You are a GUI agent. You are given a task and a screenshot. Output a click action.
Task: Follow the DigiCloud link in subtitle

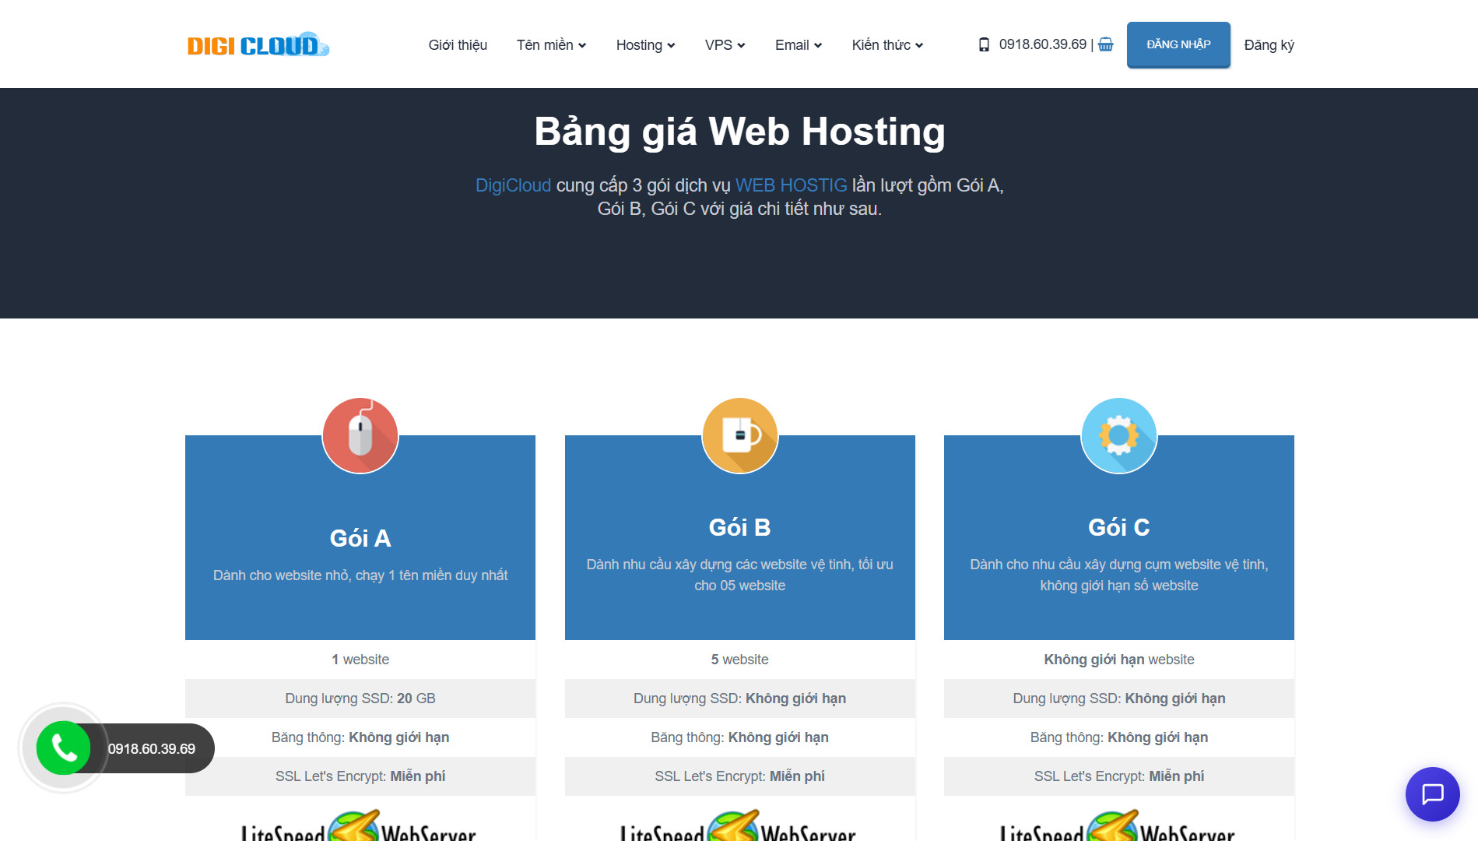point(513,185)
